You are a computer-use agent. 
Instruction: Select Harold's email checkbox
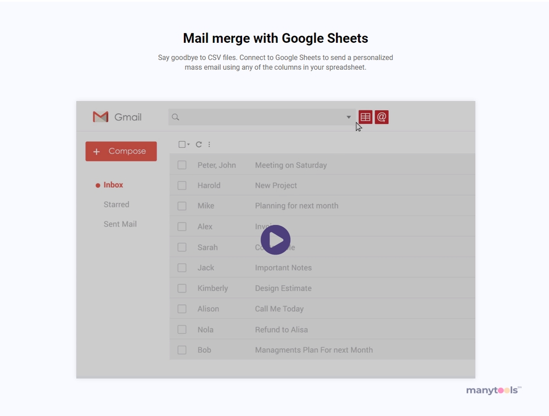(182, 185)
